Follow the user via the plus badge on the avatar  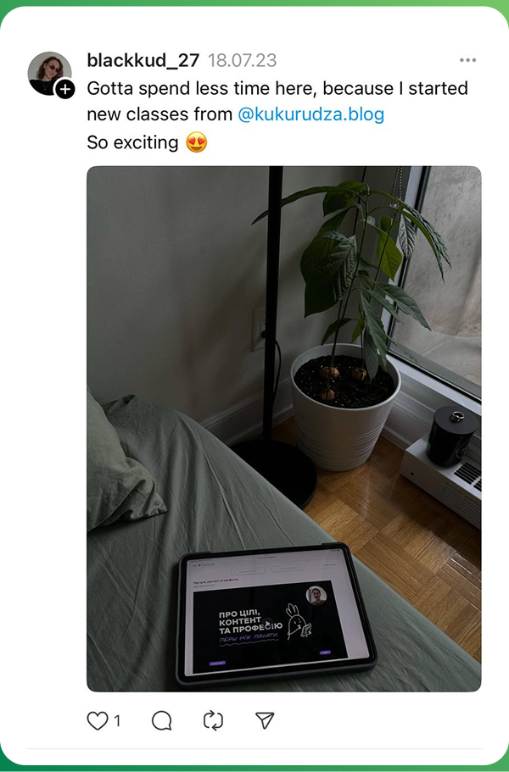point(64,90)
